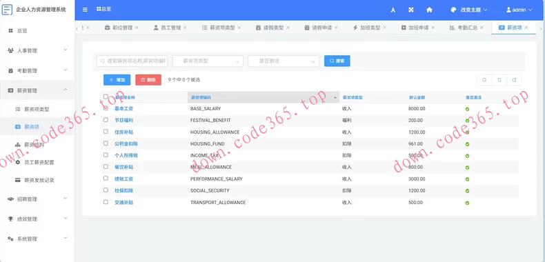Viewport: 545px width, 262px height.
Task: Click the 薪资项名称 search input field
Action: pyautogui.click(x=132, y=61)
